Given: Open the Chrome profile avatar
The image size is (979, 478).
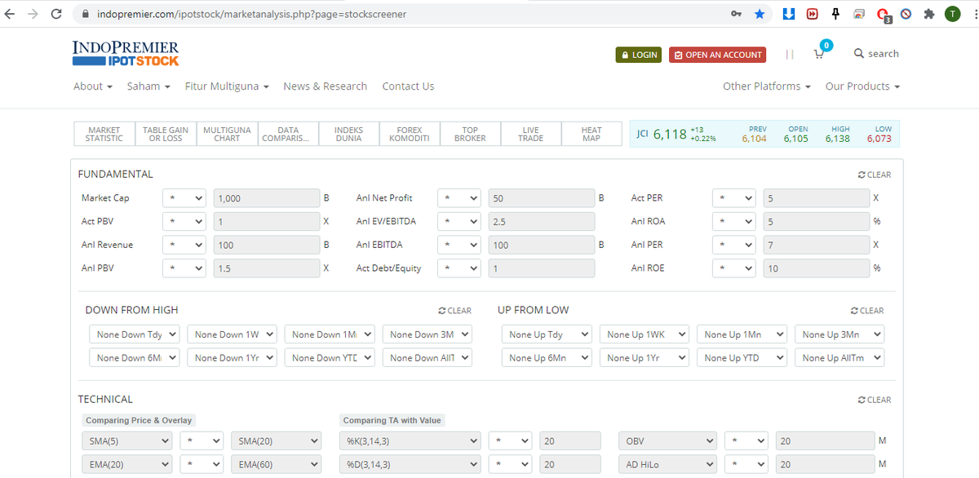Looking at the screenshot, I should pos(952,14).
